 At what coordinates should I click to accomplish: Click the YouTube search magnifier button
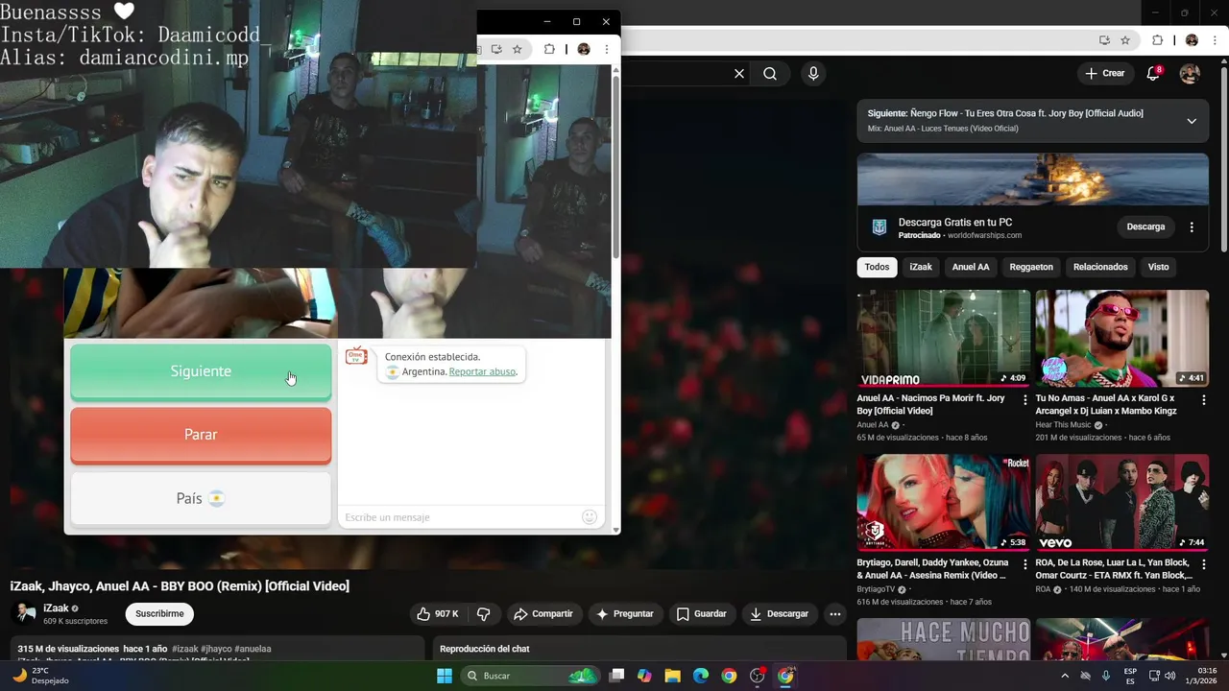pyautogui.click(x=770, y=73)
